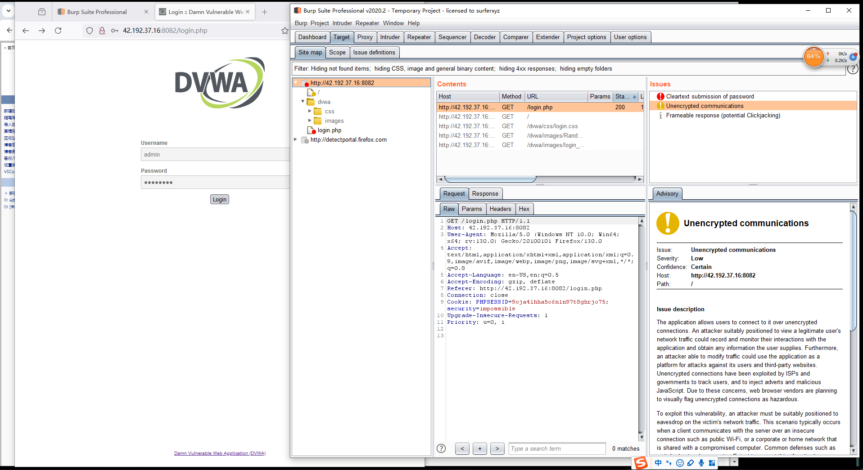Image resolution: width=863 pixels, height=470 pixels.
Task: Select the login.php file in site tree
Action: click(330, 130)
